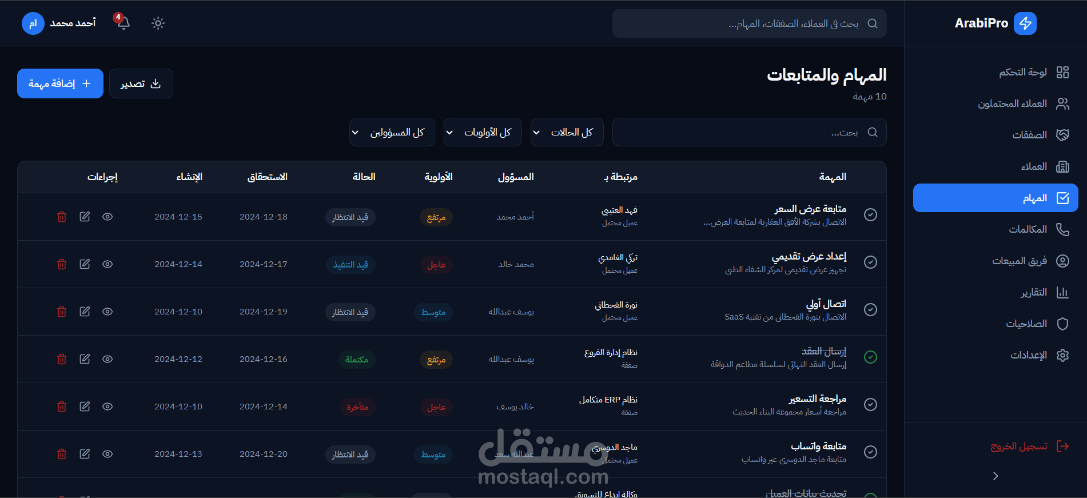Click client name تركي الغامدي

pos(618,257)
